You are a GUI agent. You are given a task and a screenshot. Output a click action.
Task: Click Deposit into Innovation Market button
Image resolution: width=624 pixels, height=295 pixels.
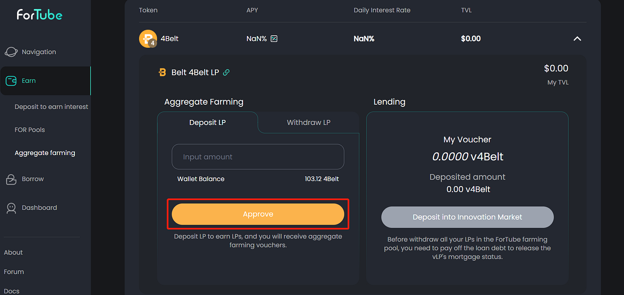click(x=468, y=217)
